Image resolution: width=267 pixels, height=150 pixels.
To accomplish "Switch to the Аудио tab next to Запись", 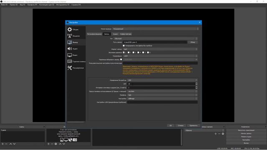I will 115,34.
